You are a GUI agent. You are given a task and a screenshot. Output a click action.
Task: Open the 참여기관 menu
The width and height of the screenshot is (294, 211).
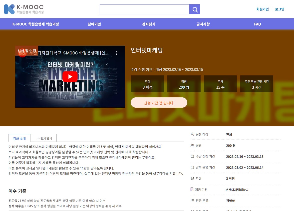(94, 24)
